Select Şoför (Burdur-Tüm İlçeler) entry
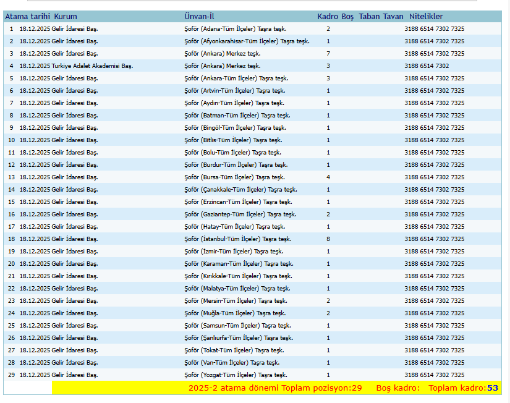 coord(236,165)
